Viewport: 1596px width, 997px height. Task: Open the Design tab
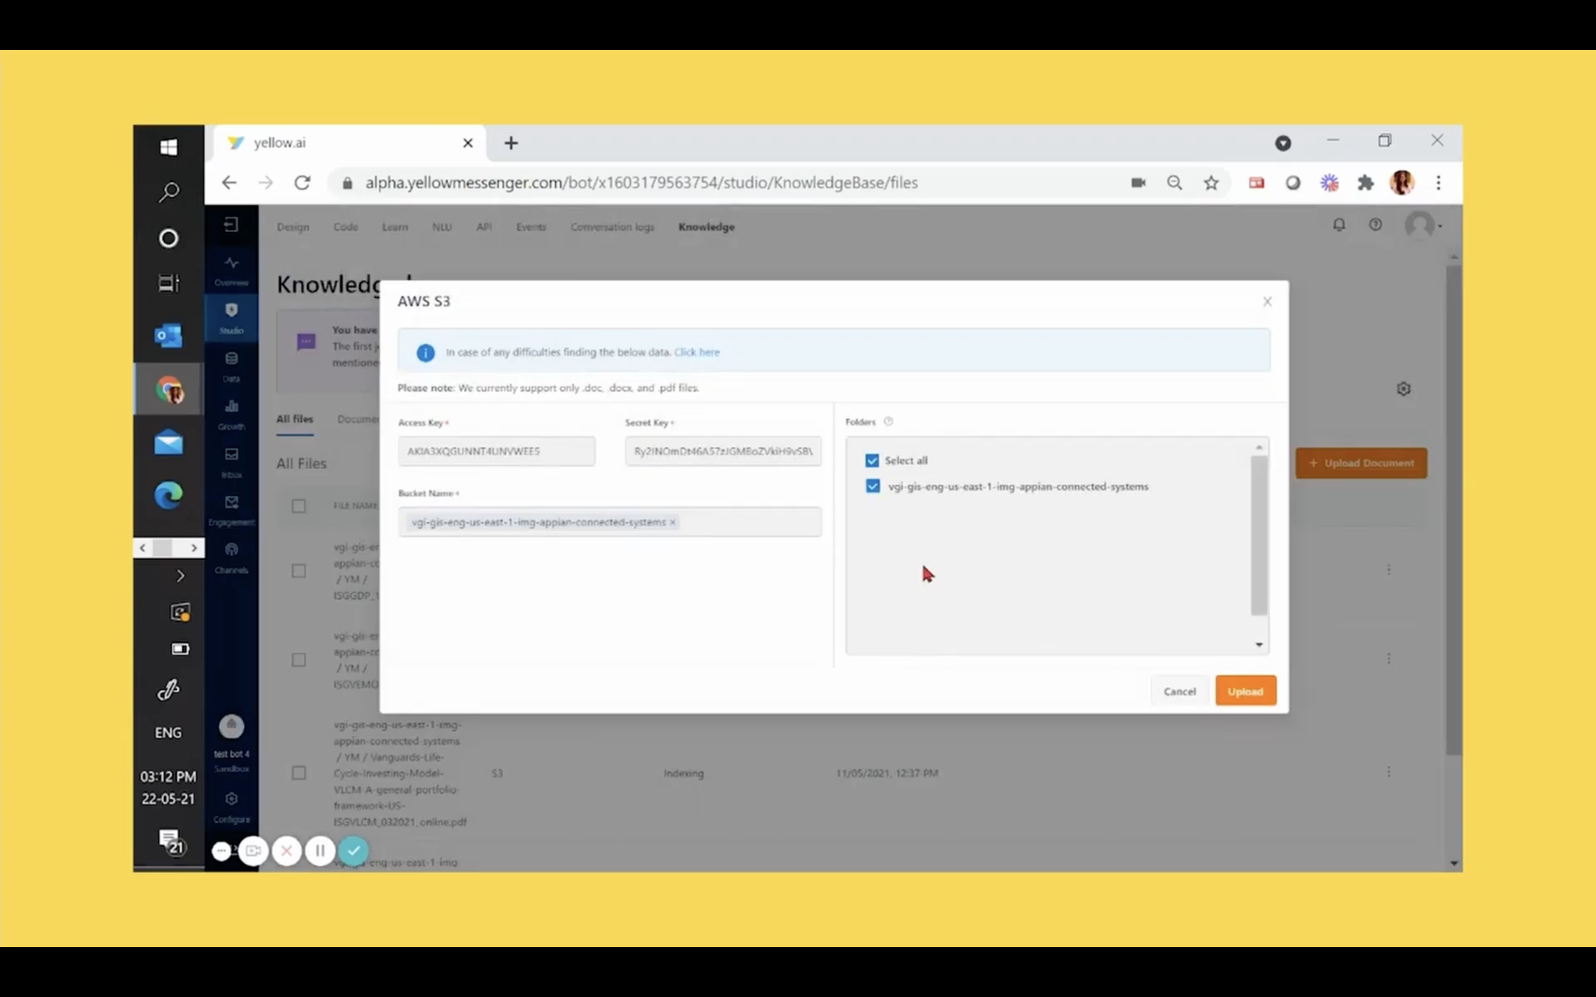click(293, 227)
